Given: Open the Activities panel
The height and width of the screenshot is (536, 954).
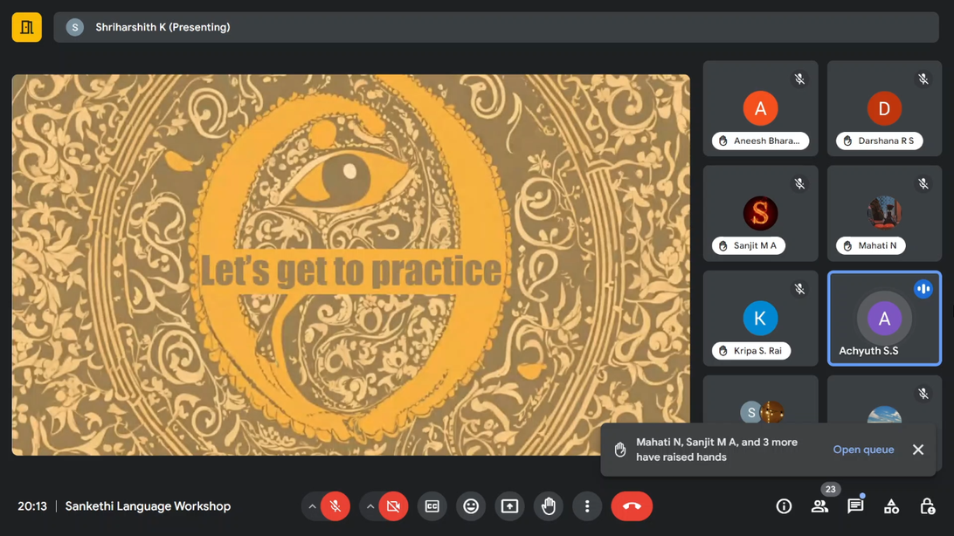Looking at the screenshot, I should (891, 506).
